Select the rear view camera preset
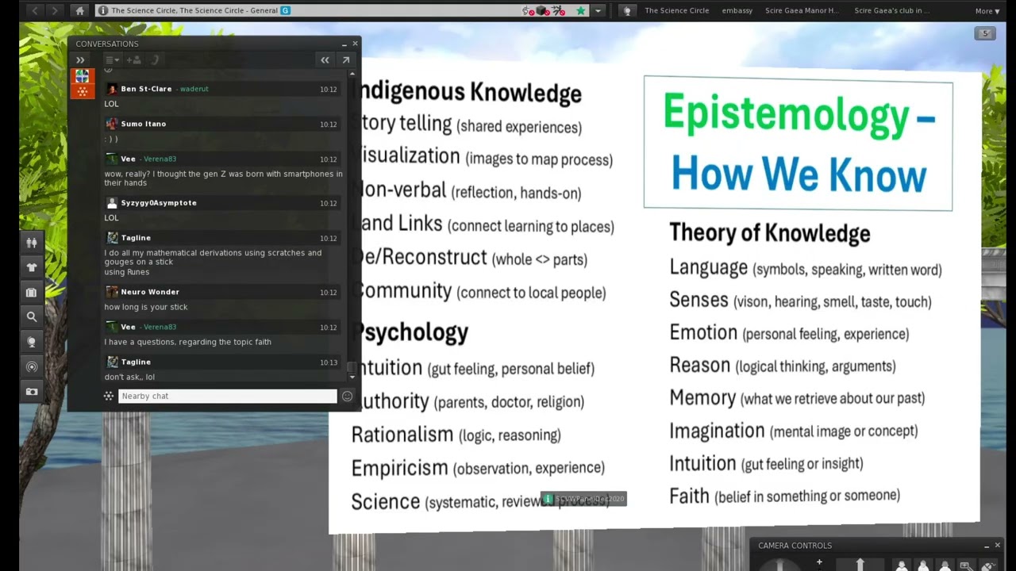The width and height of the screenshot is (1016, 571). (x=945, y=565)
